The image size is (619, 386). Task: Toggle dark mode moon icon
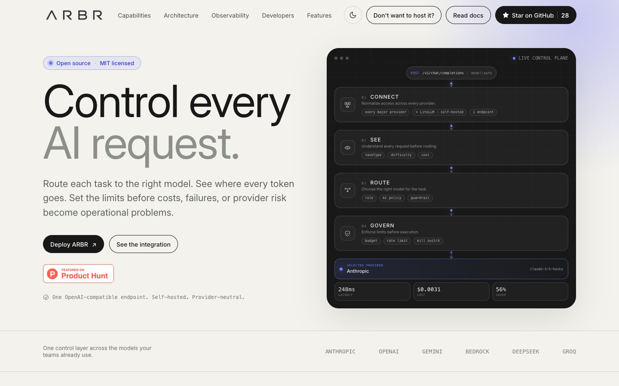(x=353, y=15)
